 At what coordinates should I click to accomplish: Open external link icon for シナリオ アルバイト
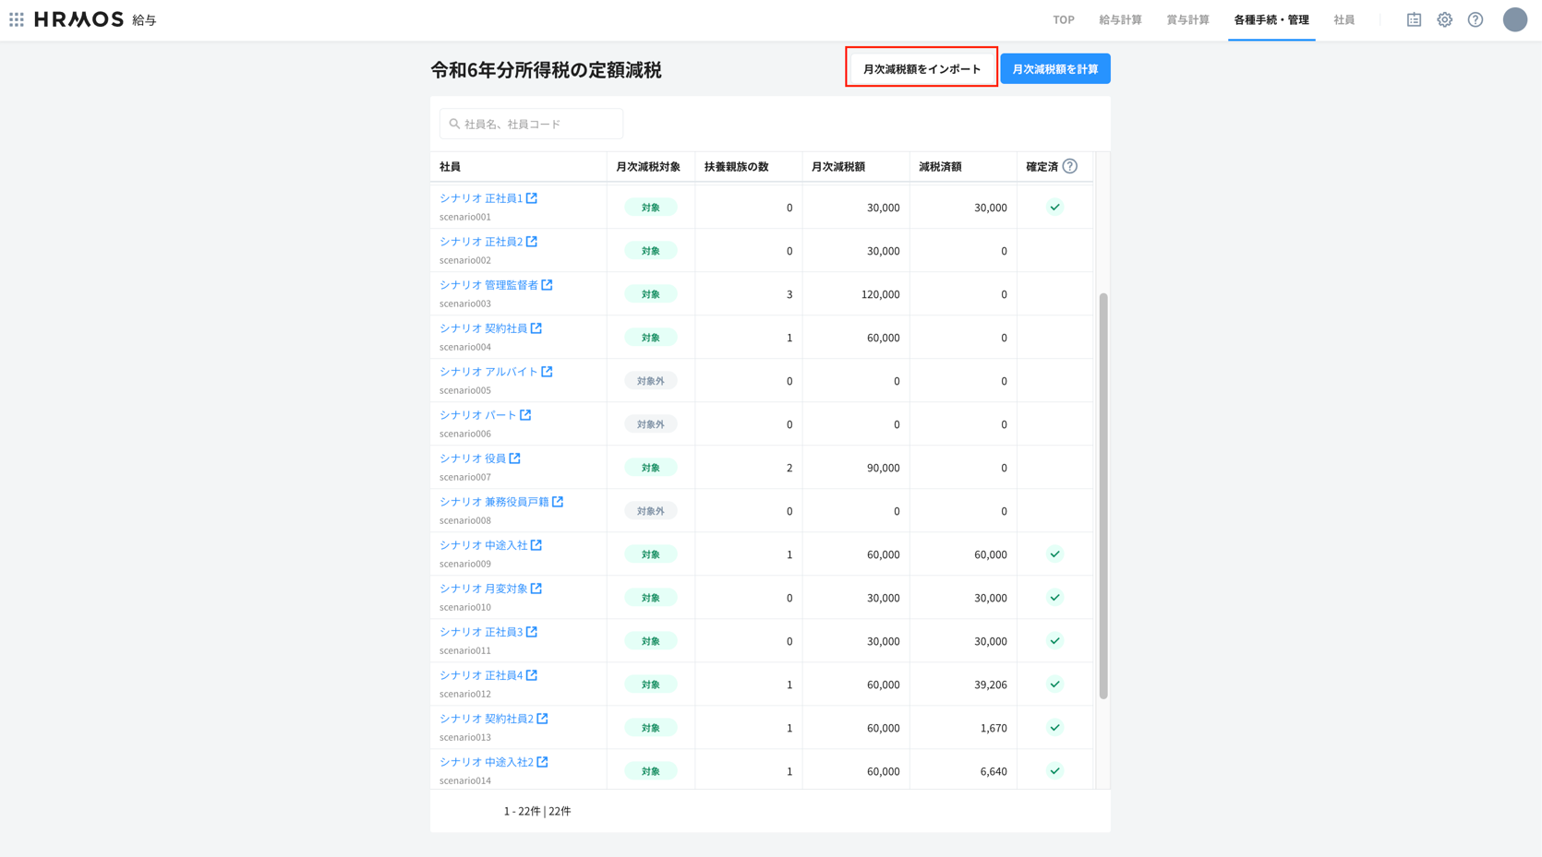(x=548, y=372)
